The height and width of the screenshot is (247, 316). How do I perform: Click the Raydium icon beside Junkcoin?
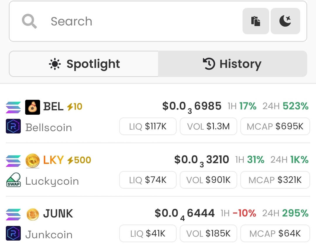[13, 234]
